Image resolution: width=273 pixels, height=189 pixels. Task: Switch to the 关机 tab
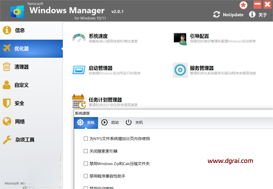coord(134,122)
